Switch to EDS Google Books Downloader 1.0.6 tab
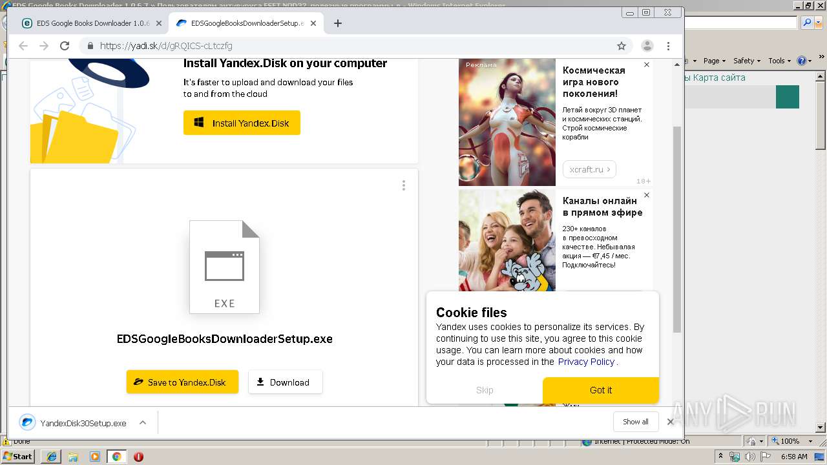 [90, 23]
